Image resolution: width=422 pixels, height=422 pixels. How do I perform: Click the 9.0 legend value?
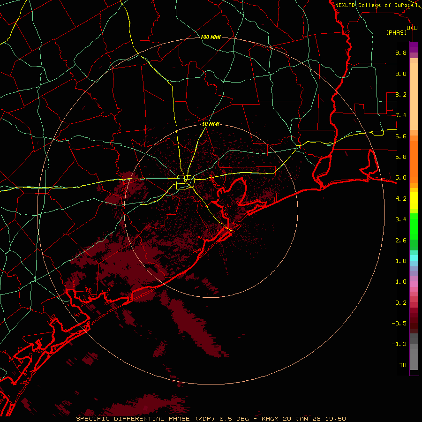pyautogui.click(x=401, y=74)
